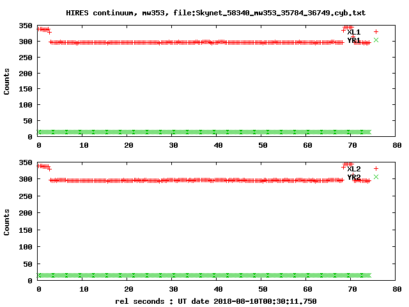This screenshot has width=409, height=307.
Task: Click the green cross marker beside YR2 legend
Action: (376, 177)
